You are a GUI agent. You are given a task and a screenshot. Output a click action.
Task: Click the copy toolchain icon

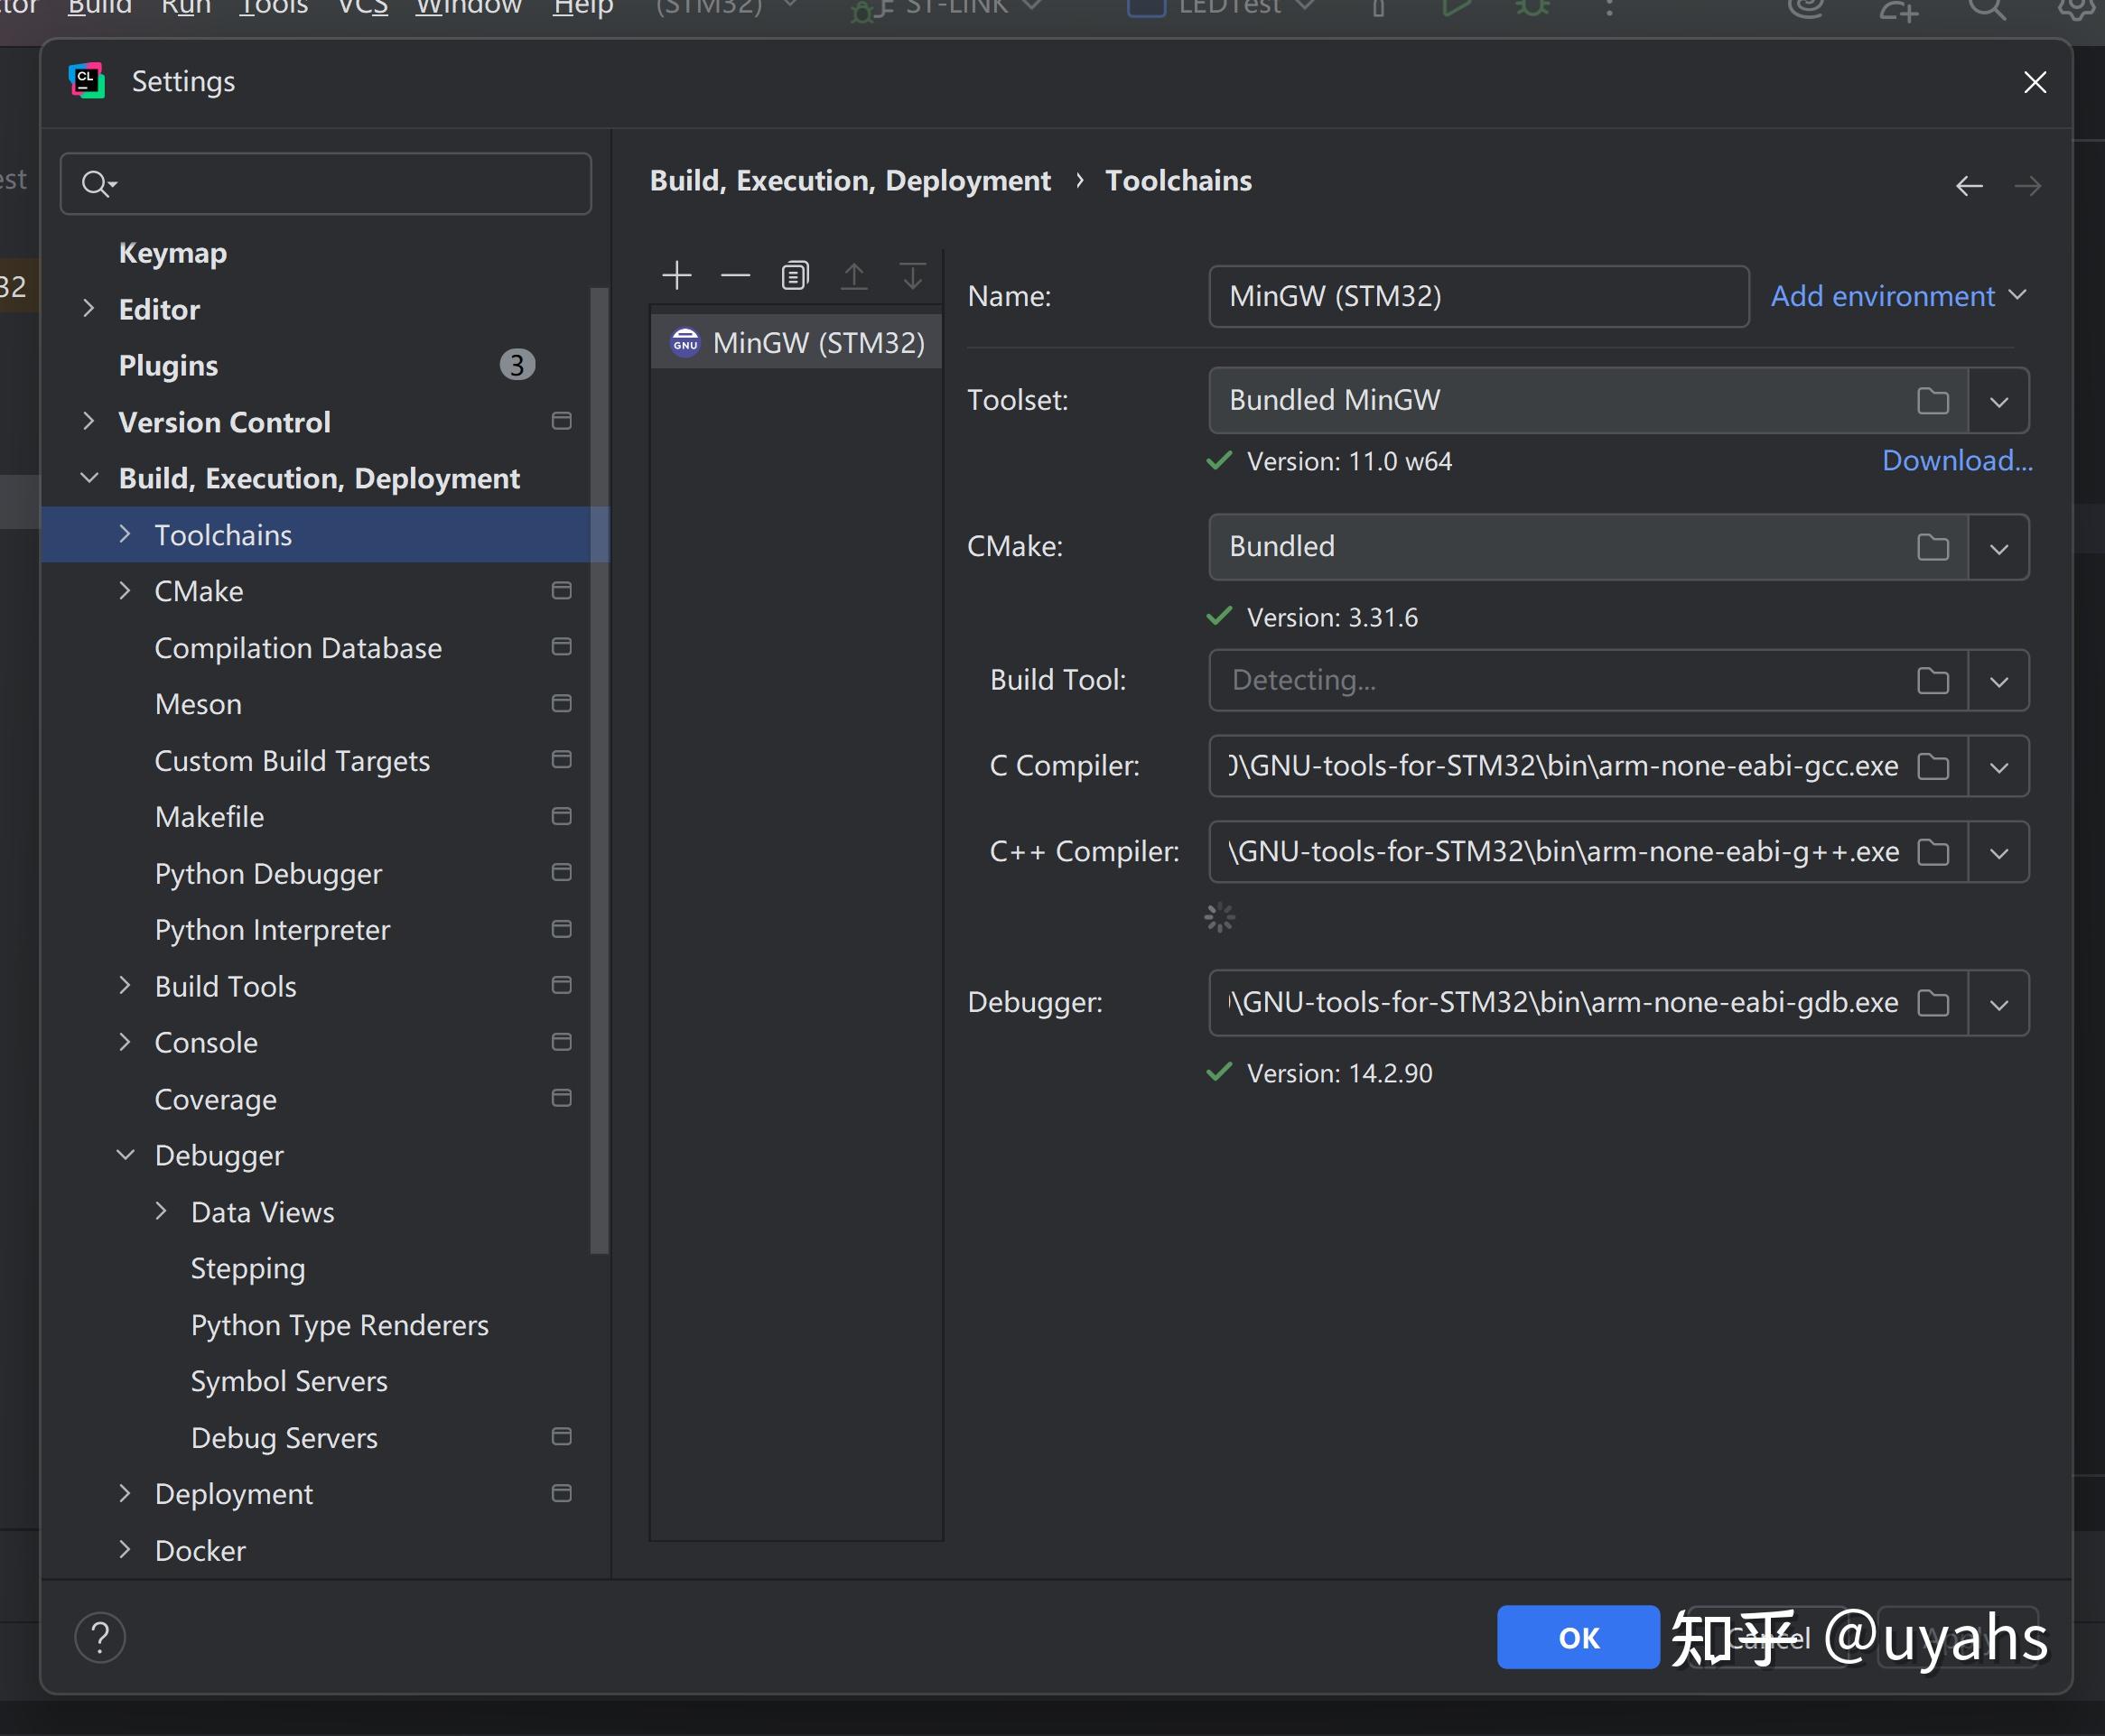coord(795,275)
